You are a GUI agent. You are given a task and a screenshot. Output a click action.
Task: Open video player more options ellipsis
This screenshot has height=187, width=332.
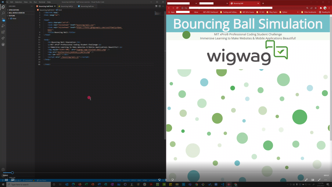(326, 180)
